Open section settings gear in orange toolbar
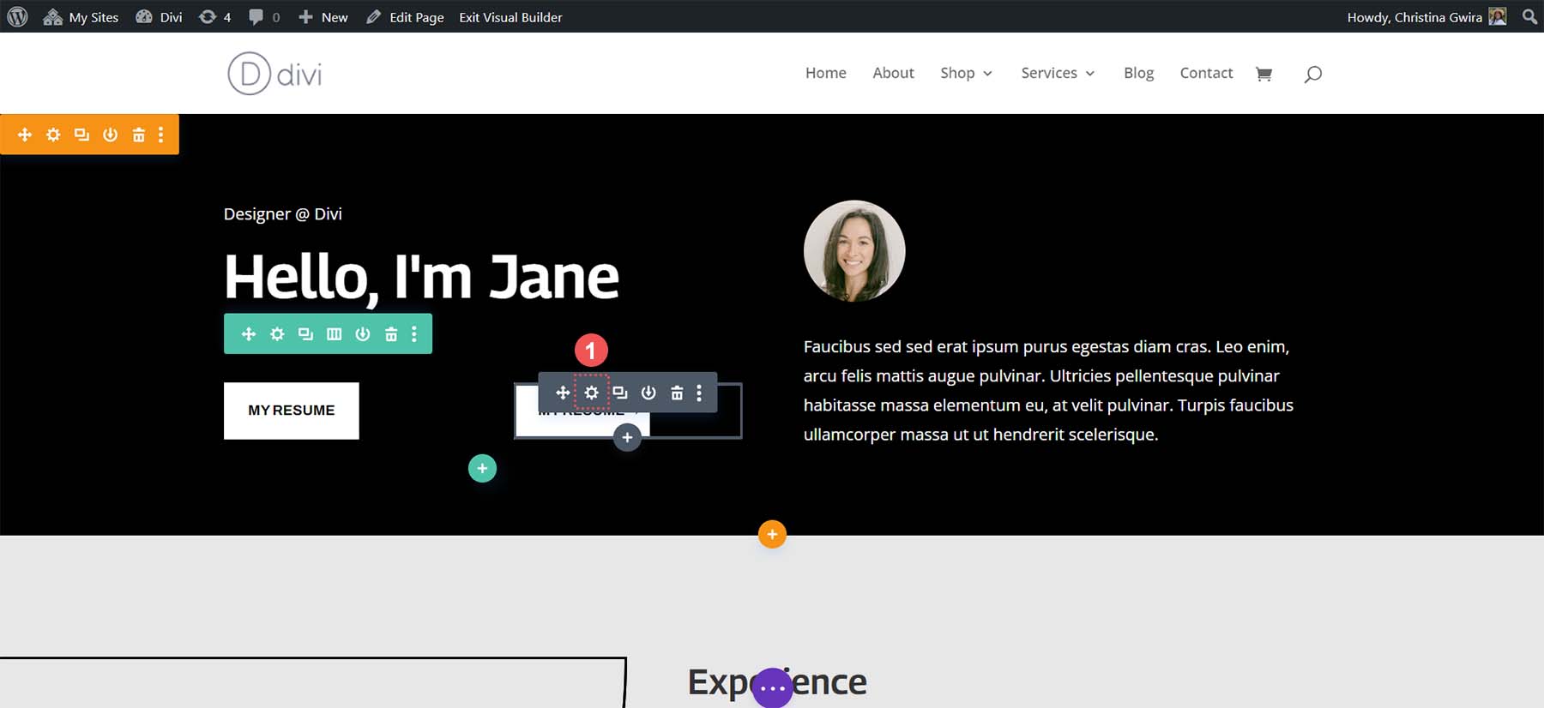Viewport: 1544px width, 708px height. click(53, 135)
